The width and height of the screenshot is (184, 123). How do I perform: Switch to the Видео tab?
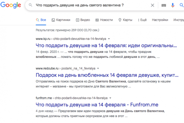click(x=83, y=20)
